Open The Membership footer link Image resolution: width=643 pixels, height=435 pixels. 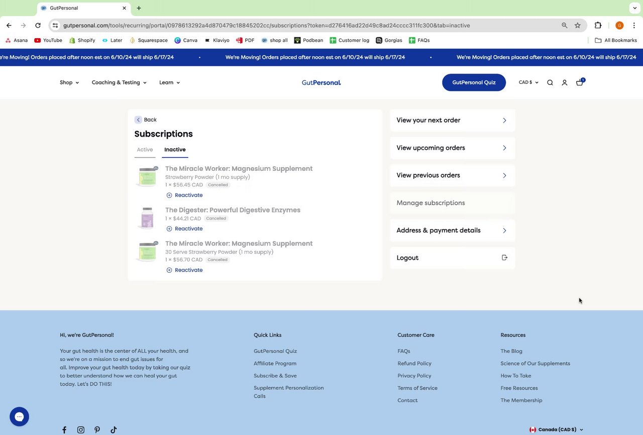(521, 400)
